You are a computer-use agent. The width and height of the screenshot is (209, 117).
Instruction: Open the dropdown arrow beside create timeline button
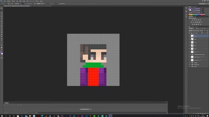pyautogui.click(x=91, y=109)
